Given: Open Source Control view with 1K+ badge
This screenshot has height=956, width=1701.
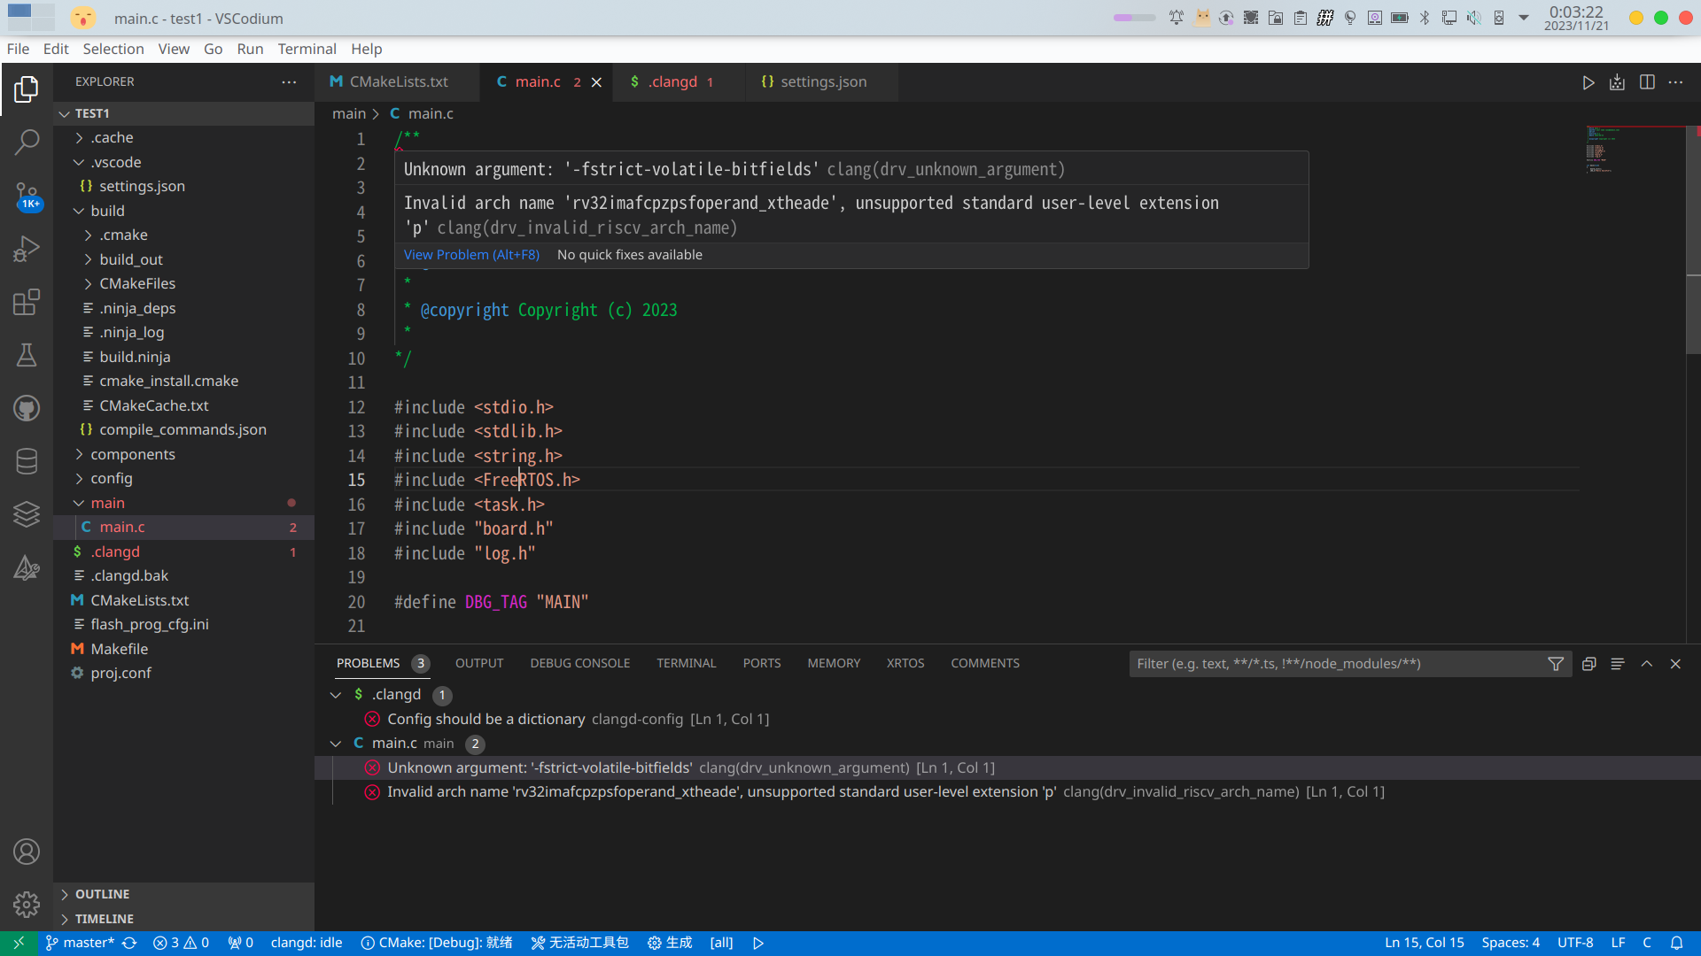Looking at the screenshot, I should [x=27, y=196].
